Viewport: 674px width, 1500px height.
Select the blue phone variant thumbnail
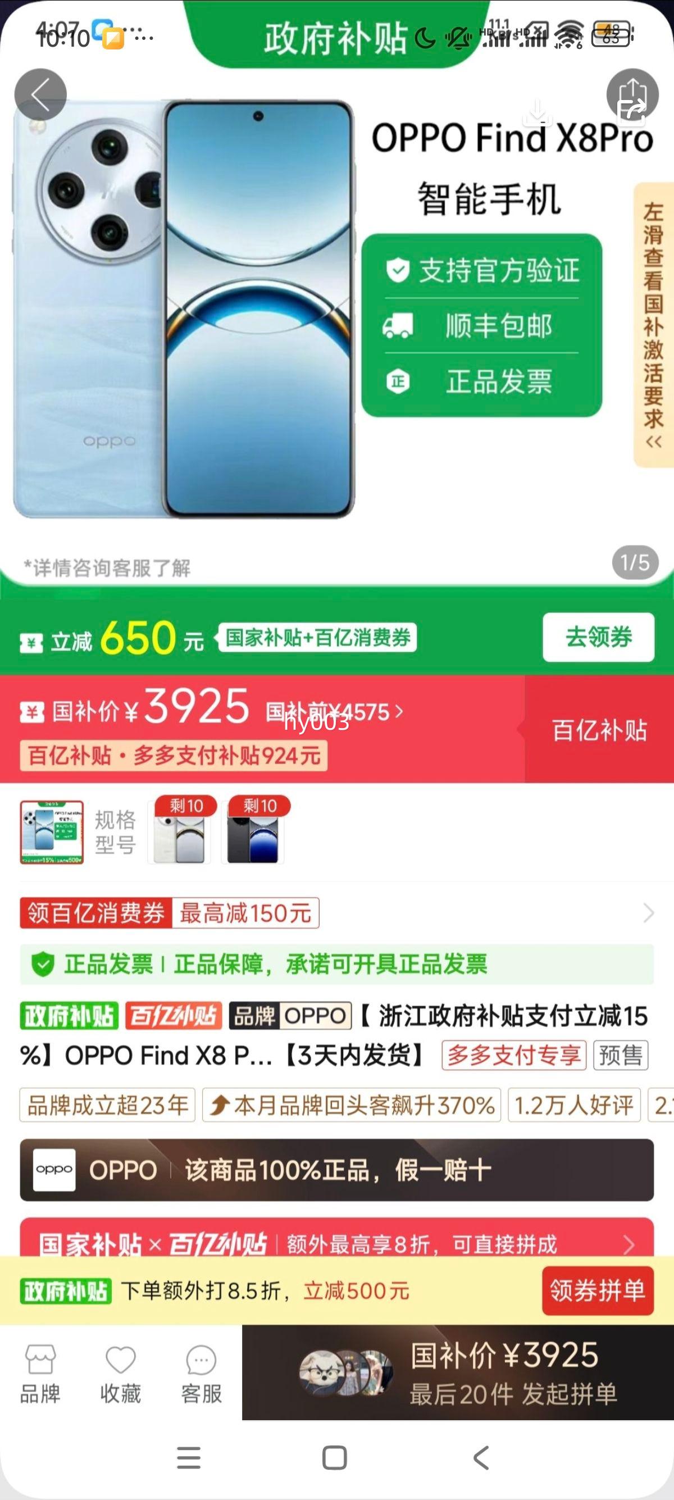[52, 832]
